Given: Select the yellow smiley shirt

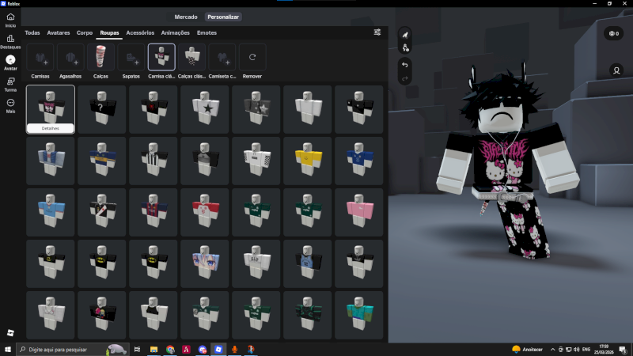Looking at the screenshot, I should click(308, 161).
